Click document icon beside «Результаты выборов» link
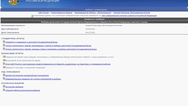Image resolution: width=188 pixels, height=106 pixels. click(4, 86)
